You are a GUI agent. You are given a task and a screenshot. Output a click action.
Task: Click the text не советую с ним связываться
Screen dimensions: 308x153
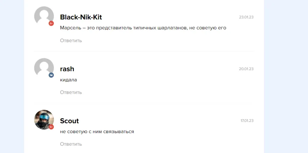pos(97,132)
